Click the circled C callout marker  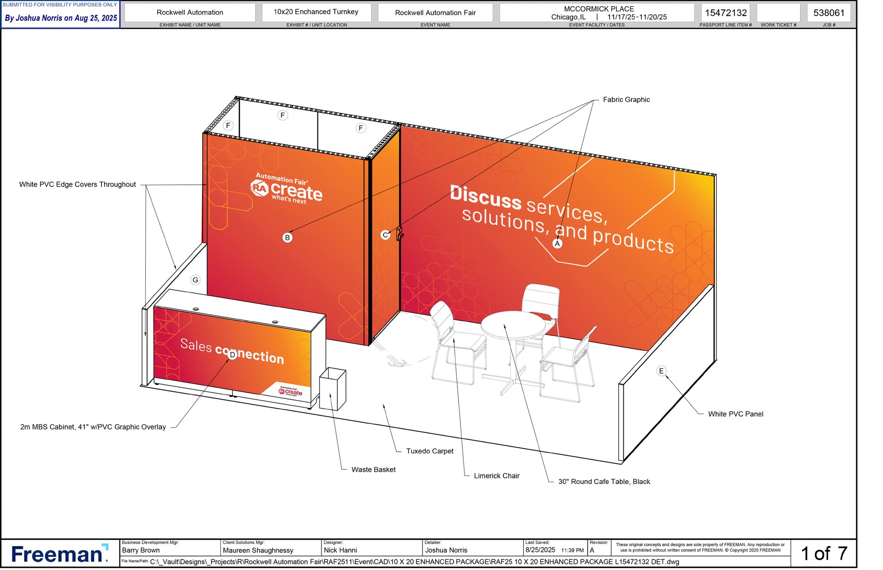[385, 235]
